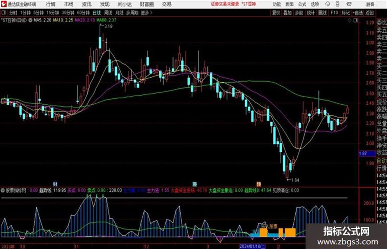
Task: Open the 行情 menu
Action: tap(51, 4)
